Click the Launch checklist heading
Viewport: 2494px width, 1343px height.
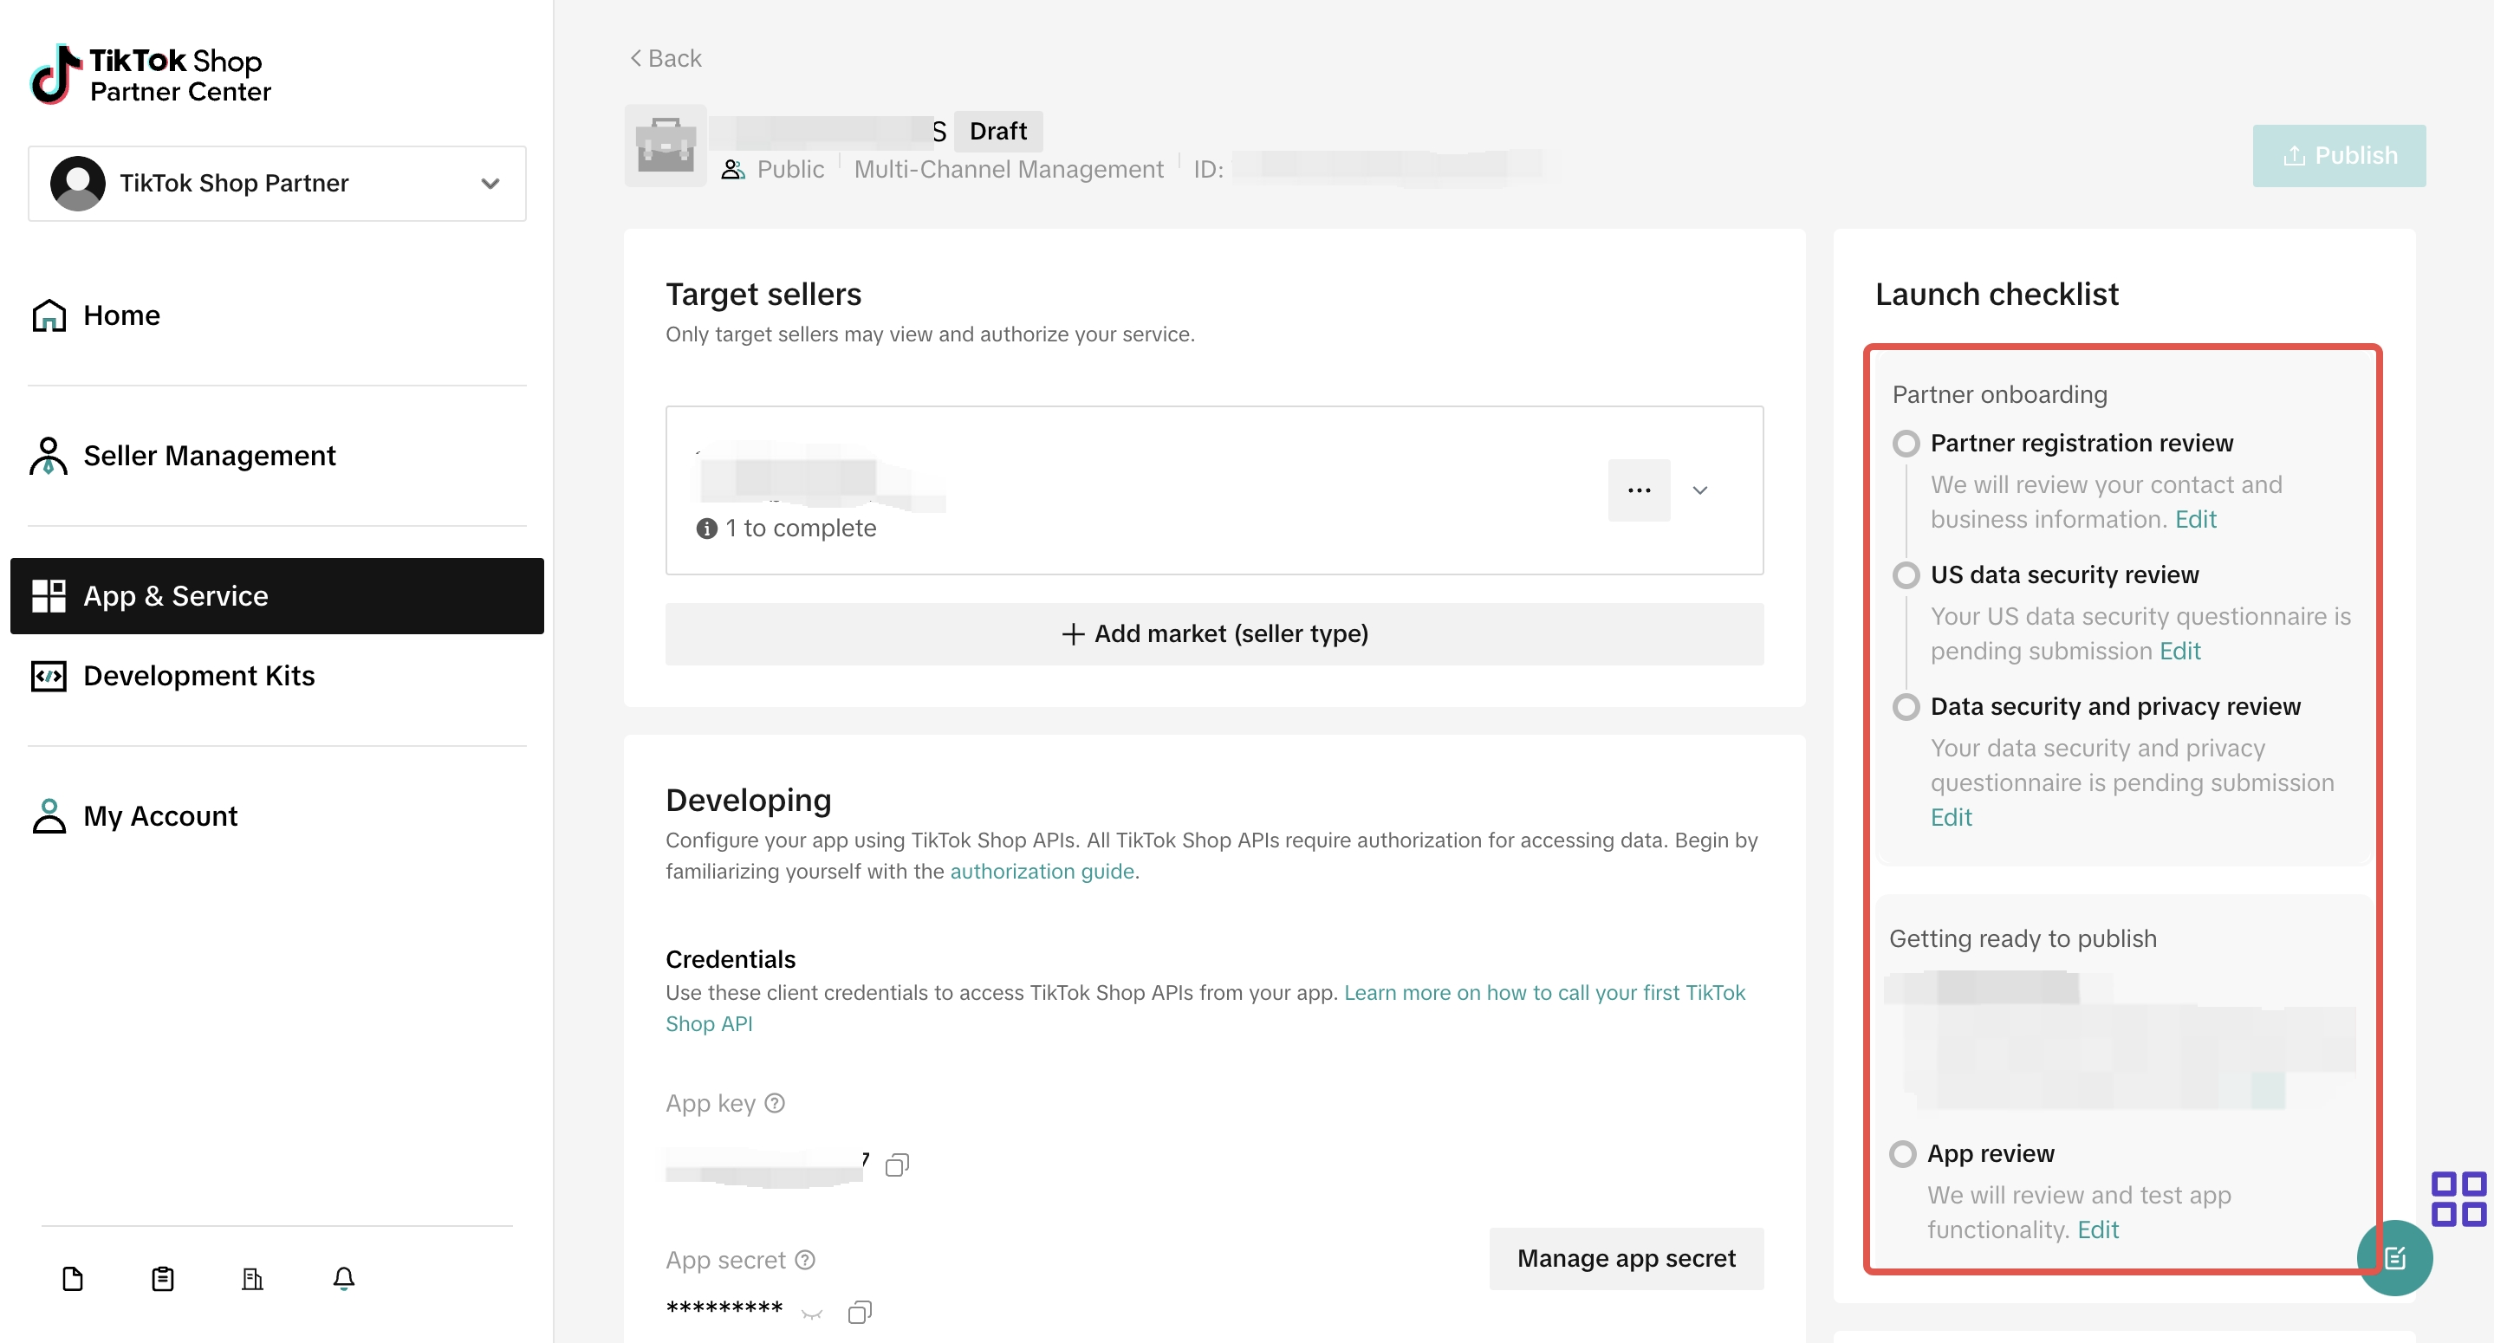click(x=1997, y=294)
